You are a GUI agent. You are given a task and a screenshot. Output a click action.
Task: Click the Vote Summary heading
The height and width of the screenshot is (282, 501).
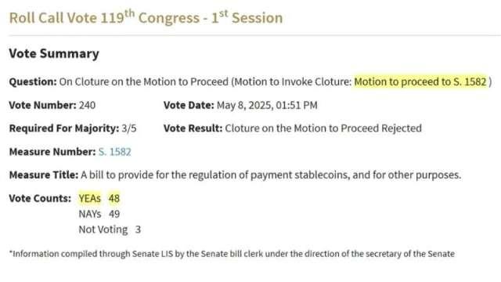(x=54, y=53)
